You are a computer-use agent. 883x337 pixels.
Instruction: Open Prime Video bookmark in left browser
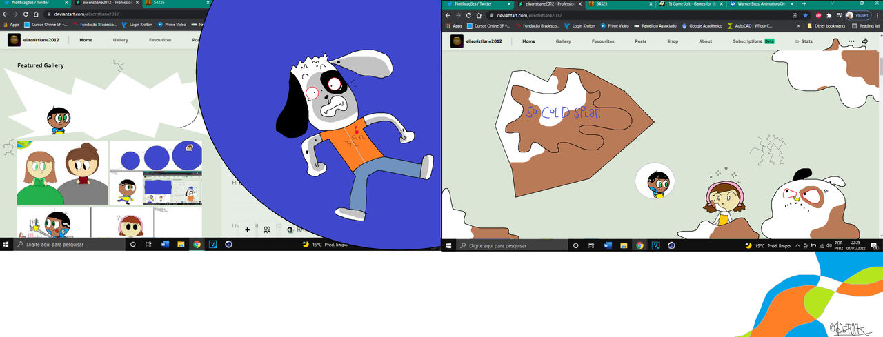tap(172, 24)
